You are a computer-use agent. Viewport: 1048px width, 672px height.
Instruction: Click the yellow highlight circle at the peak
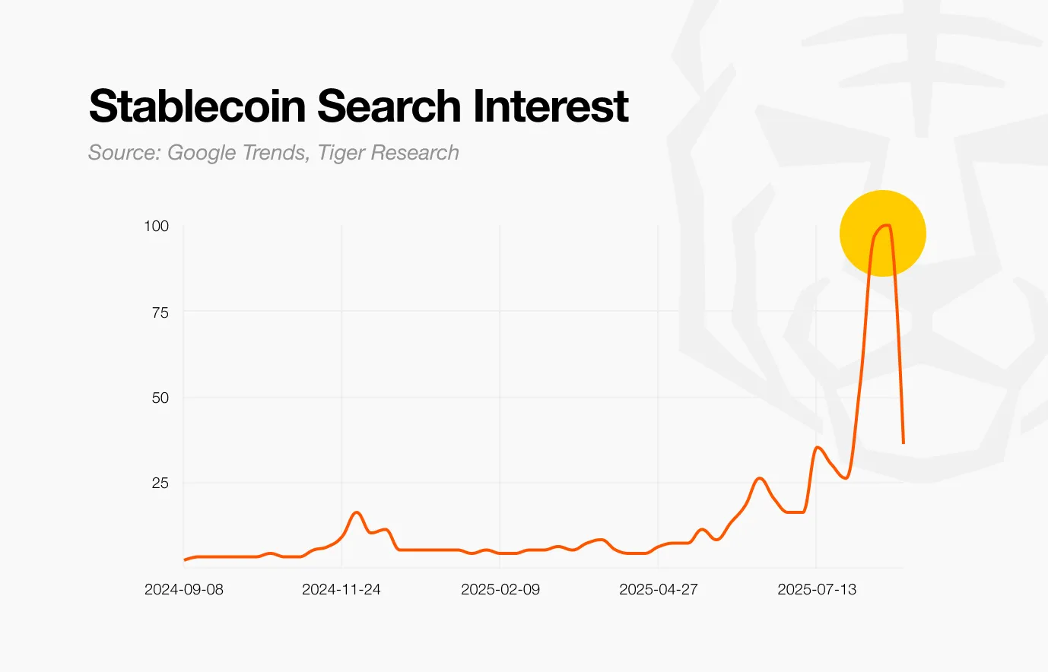tap(882, 233)
